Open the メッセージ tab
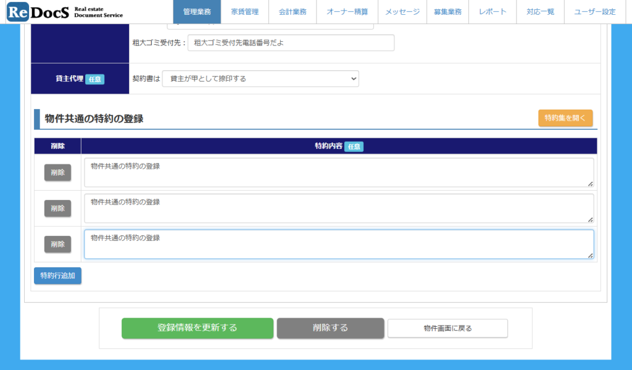 point(402,12)
